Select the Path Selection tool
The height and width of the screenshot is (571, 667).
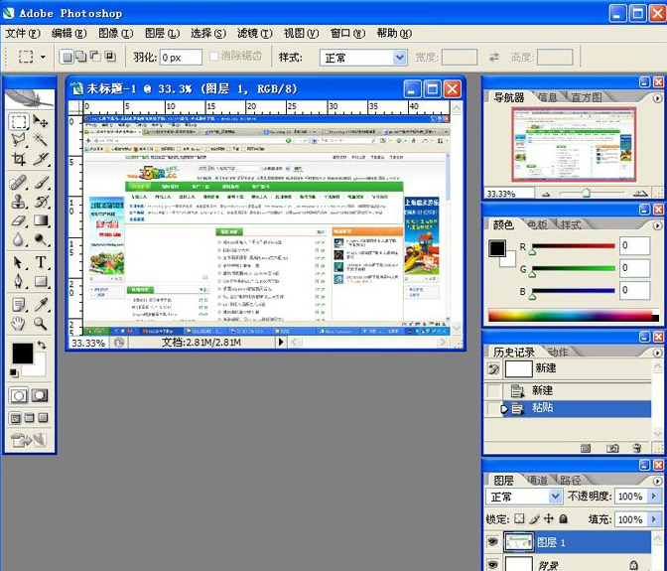(x=18, y=262)
